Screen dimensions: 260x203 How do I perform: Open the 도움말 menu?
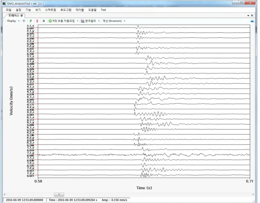pyautogui.click(x=92, y=10)
